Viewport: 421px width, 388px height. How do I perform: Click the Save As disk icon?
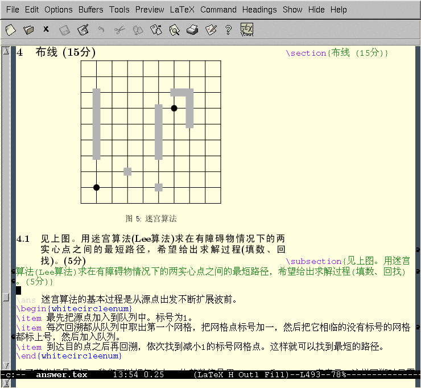[83, 29]
